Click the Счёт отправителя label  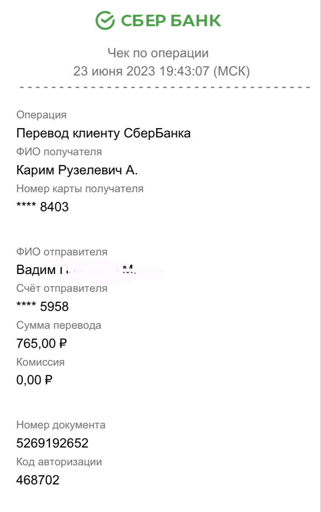click(x=62, y=288)
